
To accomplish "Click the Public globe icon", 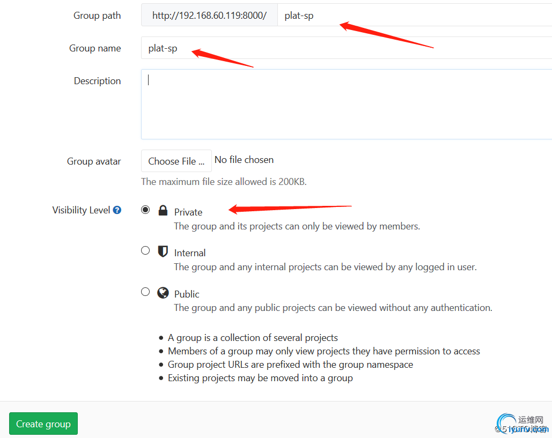I will point(163,293).
